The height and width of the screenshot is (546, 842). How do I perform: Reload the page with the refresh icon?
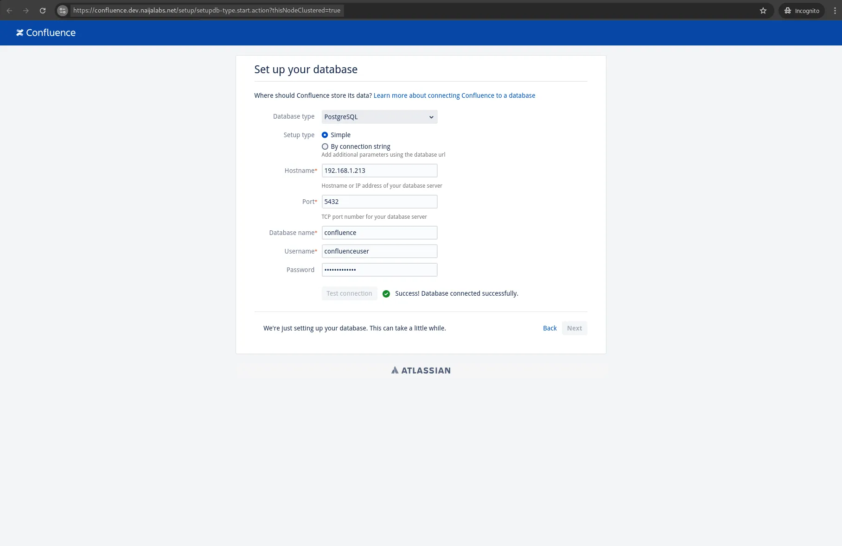pos(43,10)
